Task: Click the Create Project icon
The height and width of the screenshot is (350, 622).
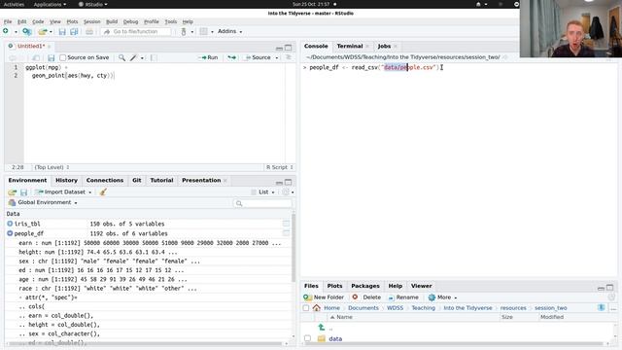Action: pos(26,31)
